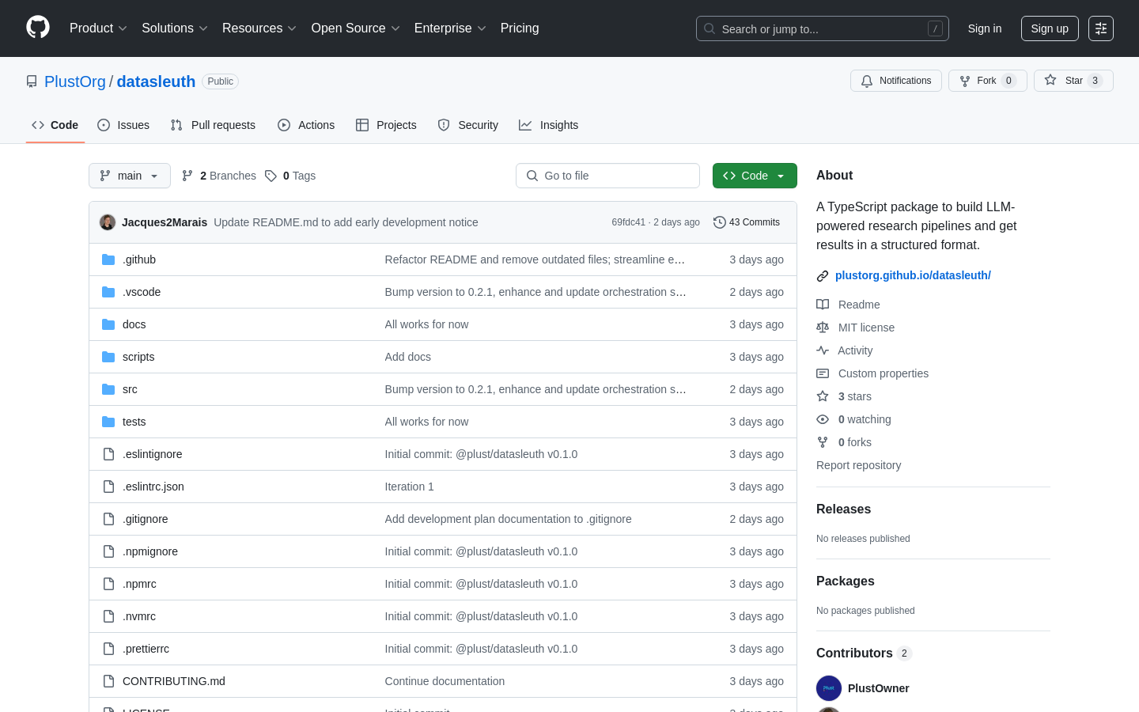Open the PlustOrg organization link
Image resolution: width=1139 pixels, height=712 pixels.
point(75,81)
